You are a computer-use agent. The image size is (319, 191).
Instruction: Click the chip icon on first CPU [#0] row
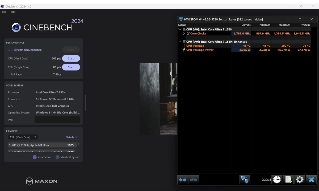pos(184,29)
